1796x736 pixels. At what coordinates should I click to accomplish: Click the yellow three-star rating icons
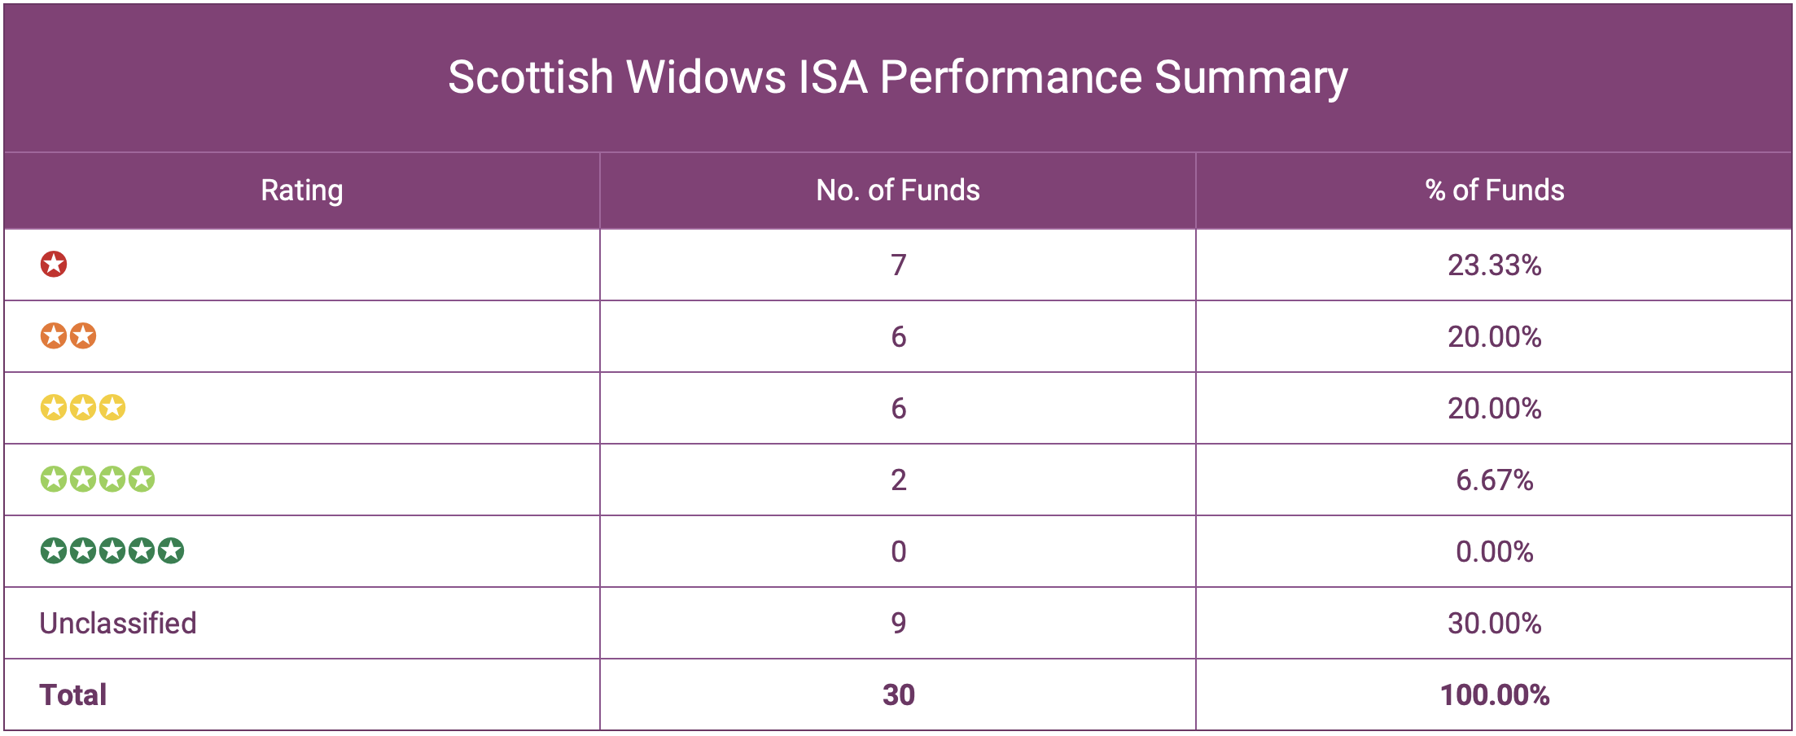point(83,408)
